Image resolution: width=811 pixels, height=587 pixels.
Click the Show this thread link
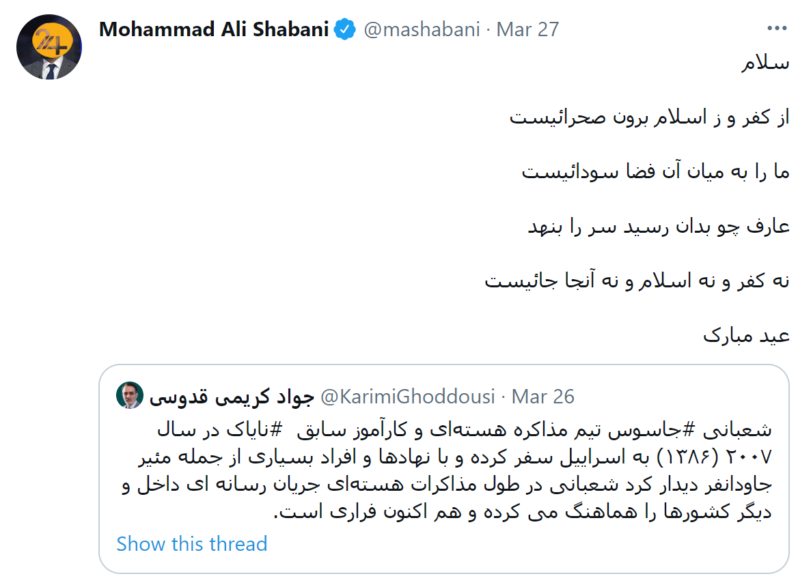point(192,544)
